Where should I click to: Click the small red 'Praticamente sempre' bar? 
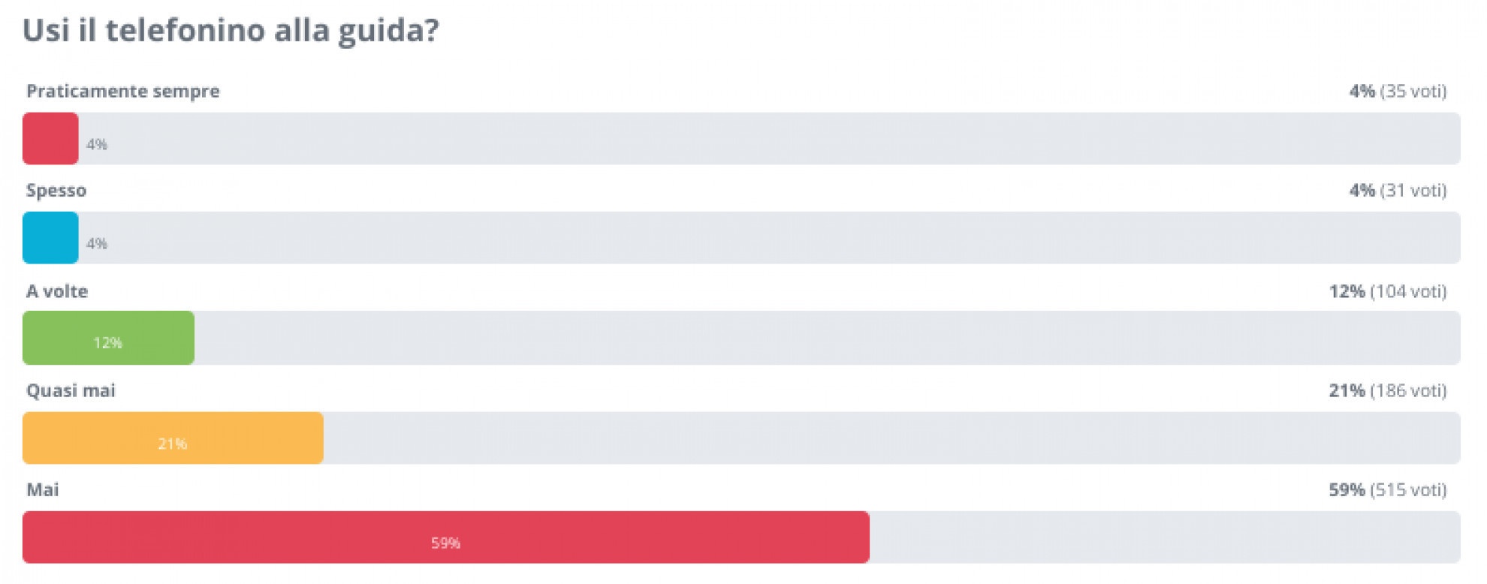point(50,139)
